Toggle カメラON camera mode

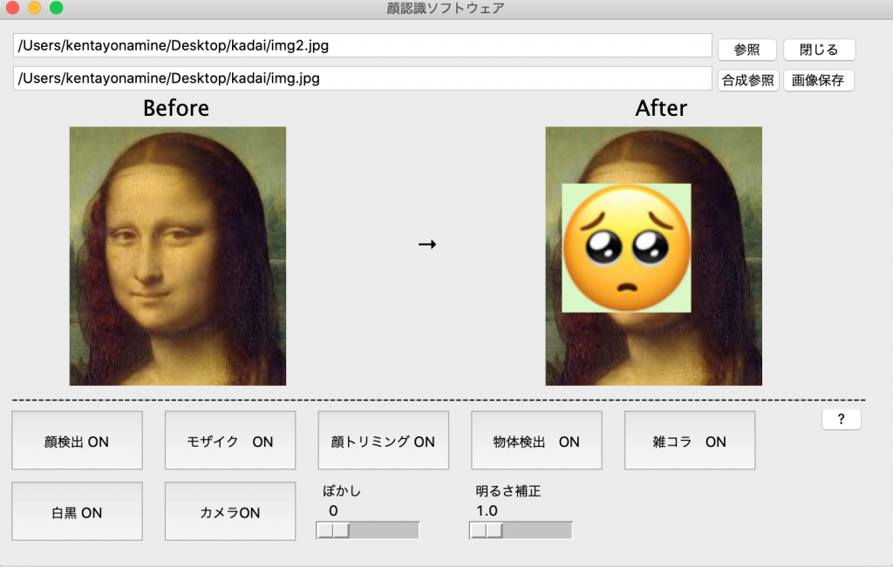click(230, 511)
